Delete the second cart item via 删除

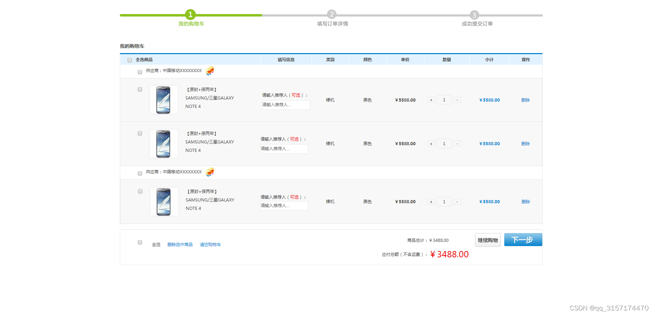point(525,144)
